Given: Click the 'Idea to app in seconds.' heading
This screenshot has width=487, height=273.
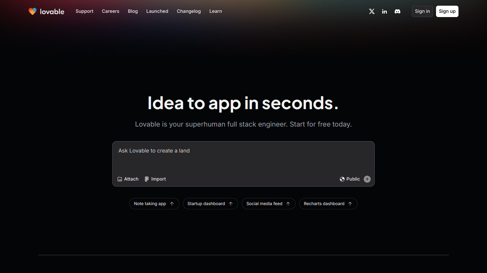Looking at the screenshot, I should point(243,103).
